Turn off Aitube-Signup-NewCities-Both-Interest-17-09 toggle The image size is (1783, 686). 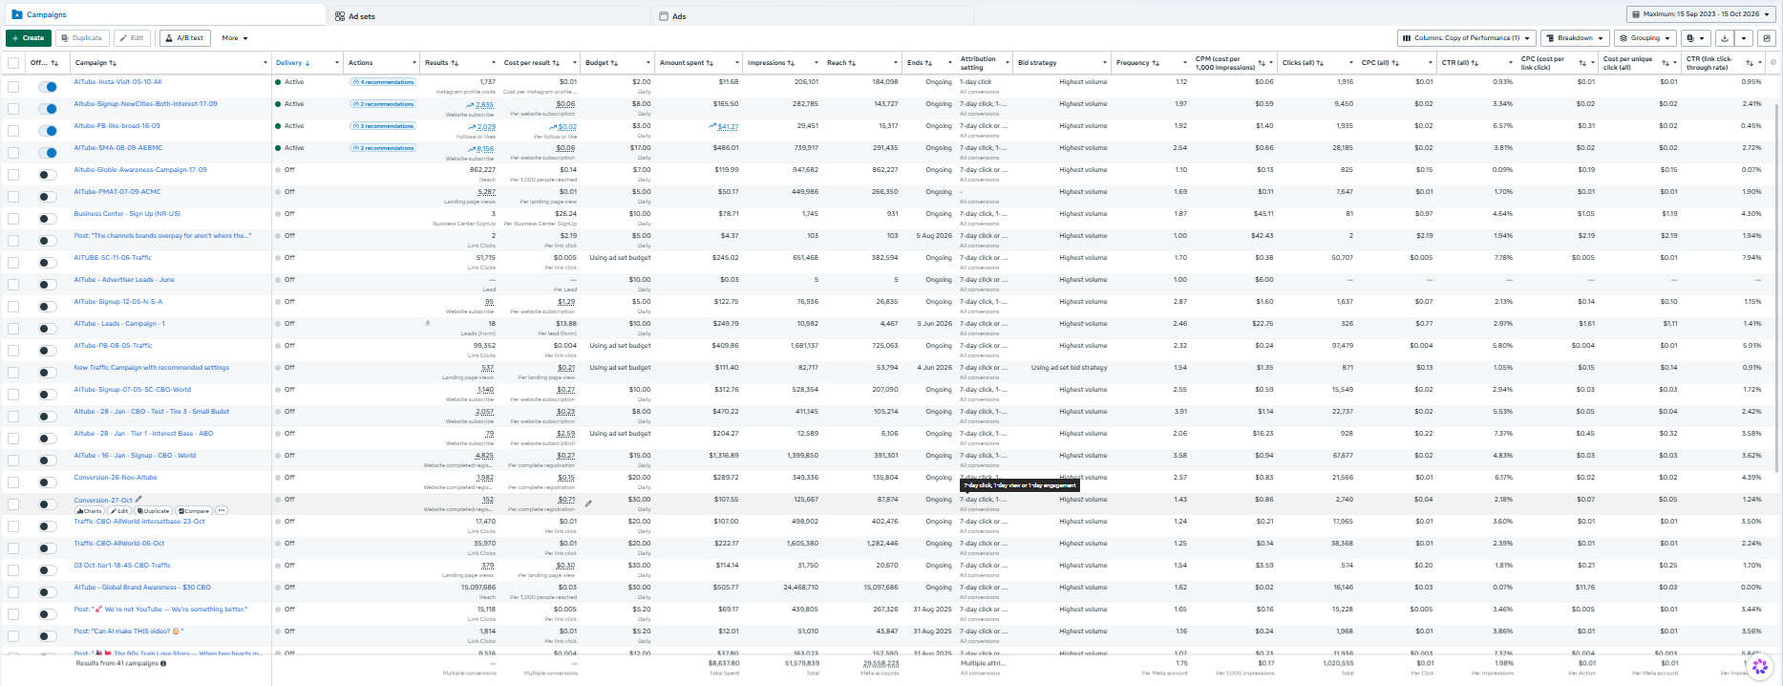(x=47, y=108)
